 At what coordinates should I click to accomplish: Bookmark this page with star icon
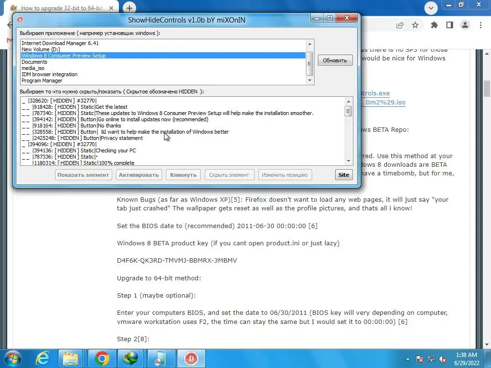[x=415, y=25]
